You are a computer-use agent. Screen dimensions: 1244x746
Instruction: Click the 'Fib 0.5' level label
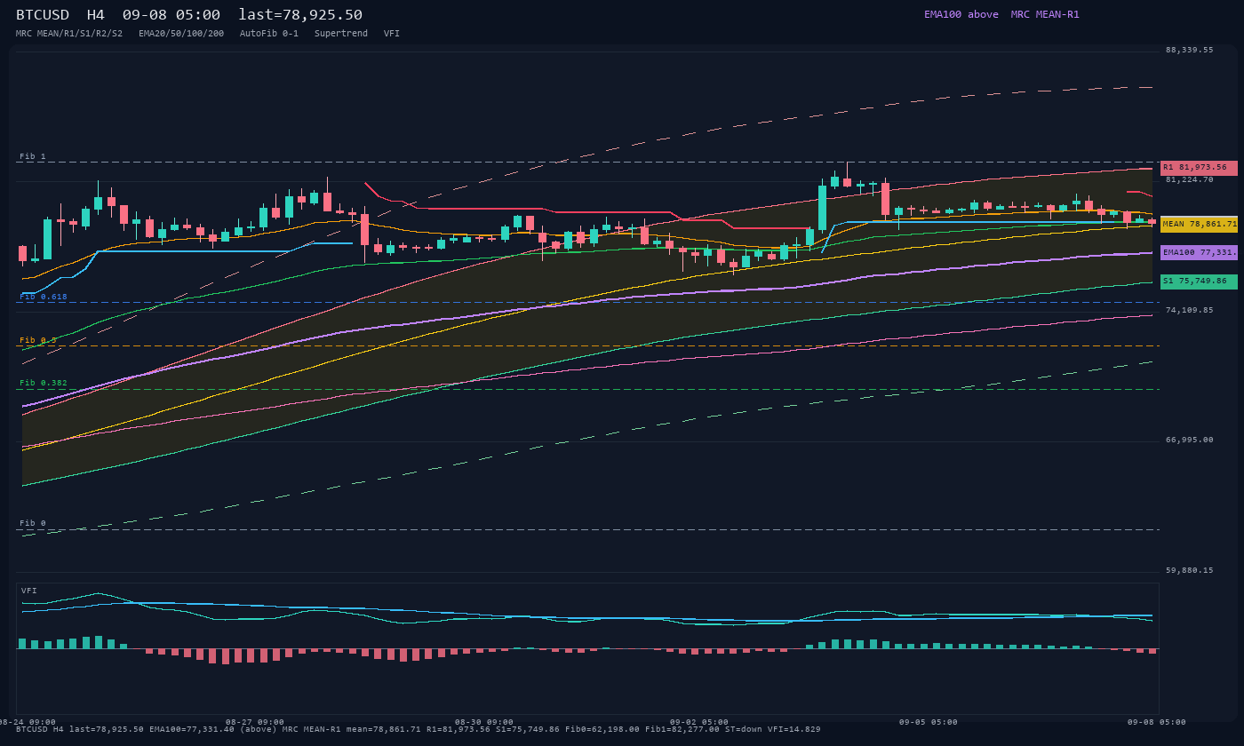click(38, 340)
